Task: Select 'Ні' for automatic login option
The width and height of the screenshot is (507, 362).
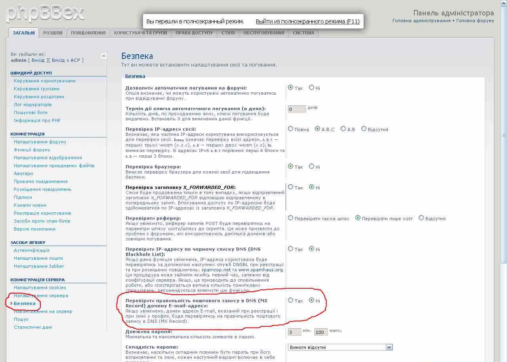Action: coord(312,88)
